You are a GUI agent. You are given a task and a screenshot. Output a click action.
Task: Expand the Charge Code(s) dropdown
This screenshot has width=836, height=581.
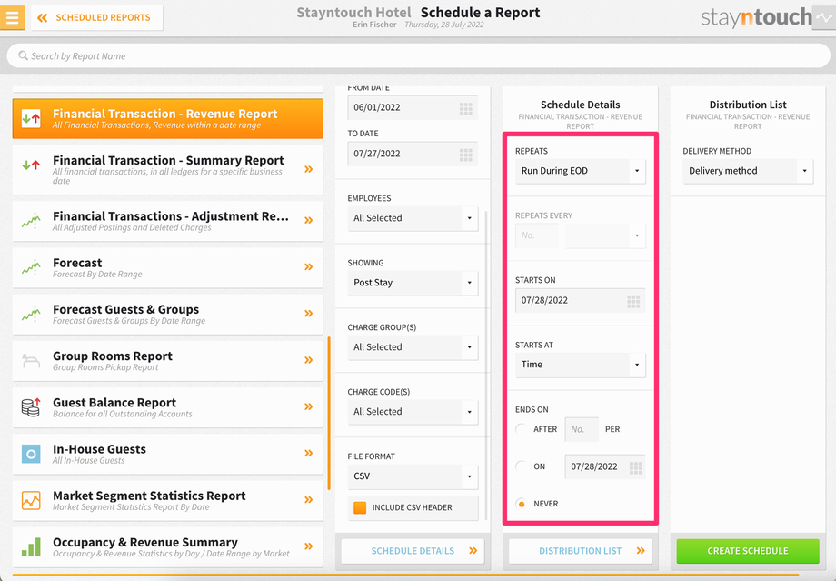(413, 412)
